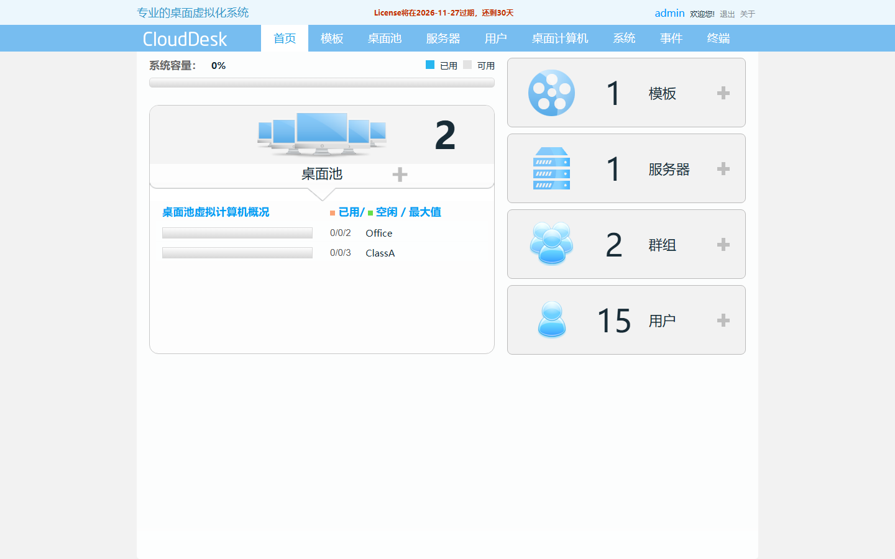This screenshot has height=559, width=895.
Task: Click the system capacity progress bar
Action: (322, 83)
